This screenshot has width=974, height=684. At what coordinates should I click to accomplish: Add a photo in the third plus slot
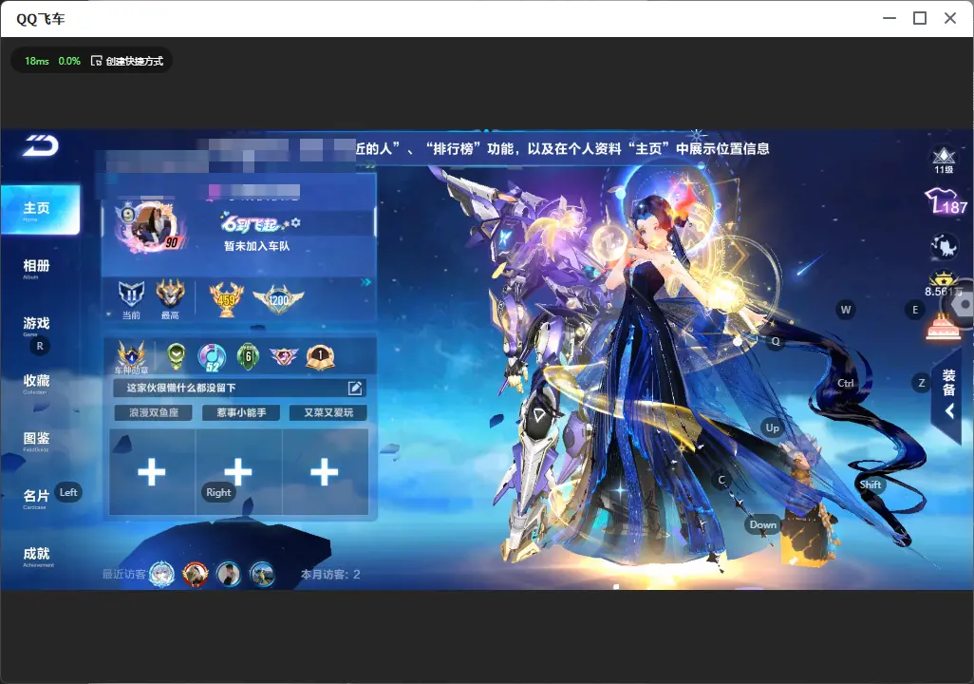(325, 472)
